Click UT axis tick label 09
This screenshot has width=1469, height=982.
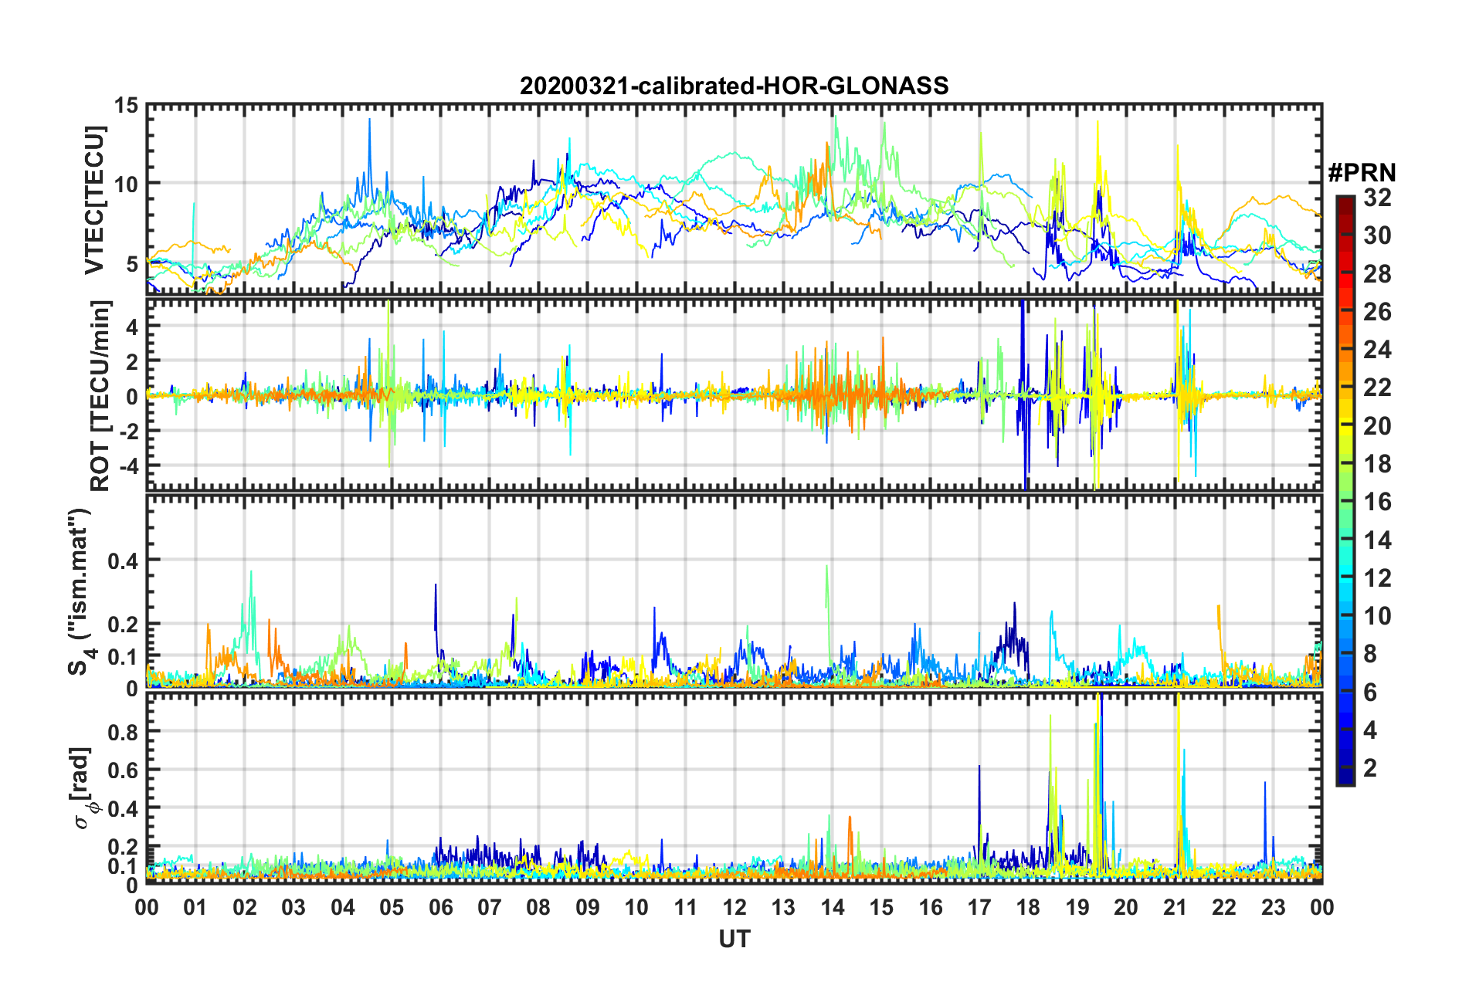coord(588,907)
